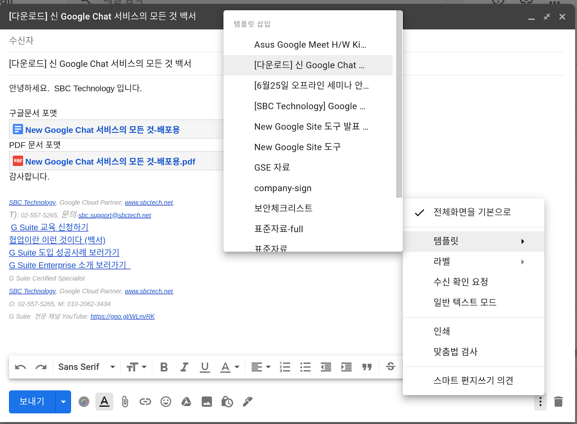Toggle 전체화면을 기본으로 option

(x=474, y=212)
